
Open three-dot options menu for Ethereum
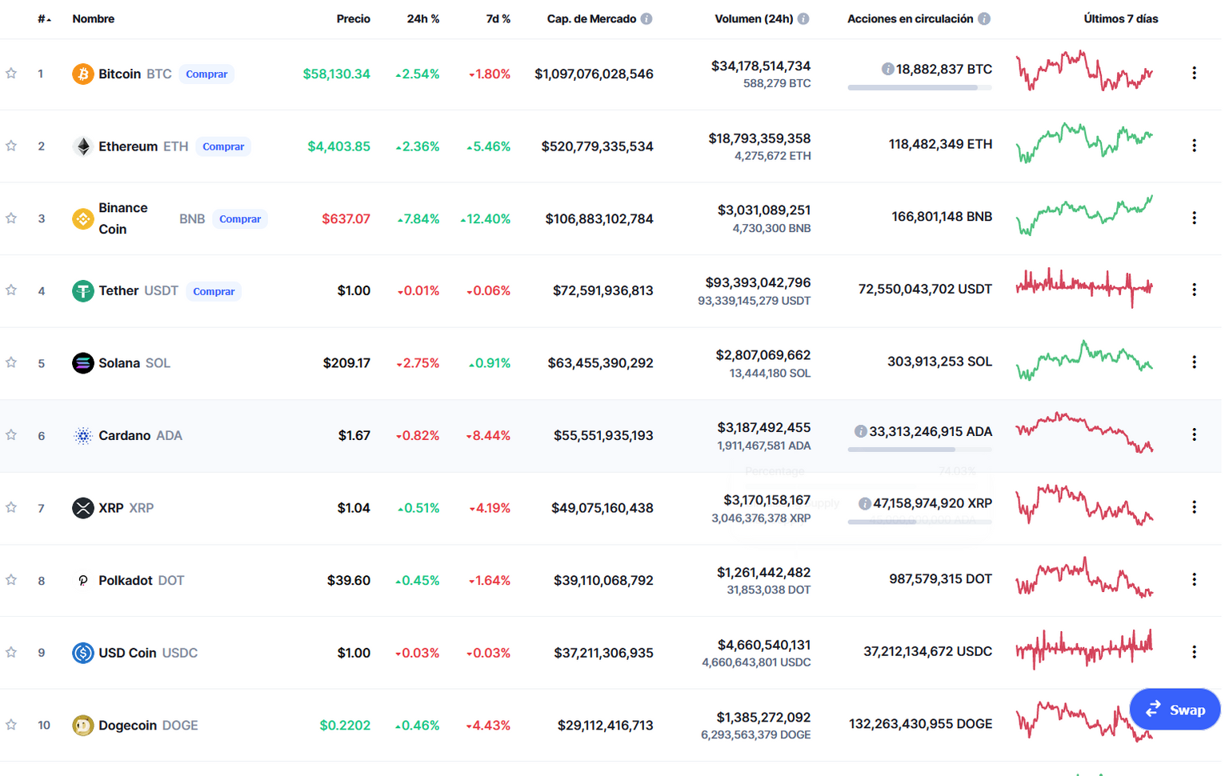click(x=1194, y=146)
